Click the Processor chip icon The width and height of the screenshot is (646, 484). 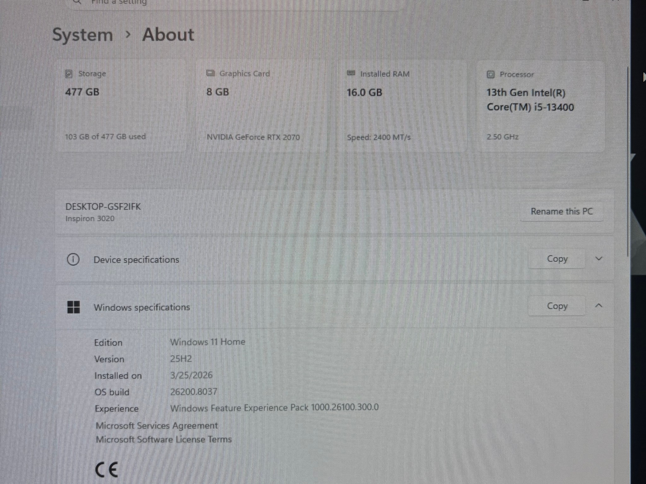pos(490,75)
